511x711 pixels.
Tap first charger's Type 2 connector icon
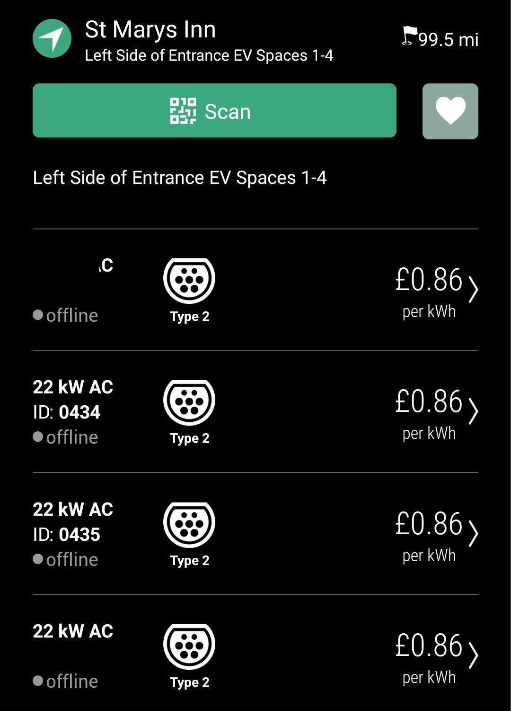[189, 281]
